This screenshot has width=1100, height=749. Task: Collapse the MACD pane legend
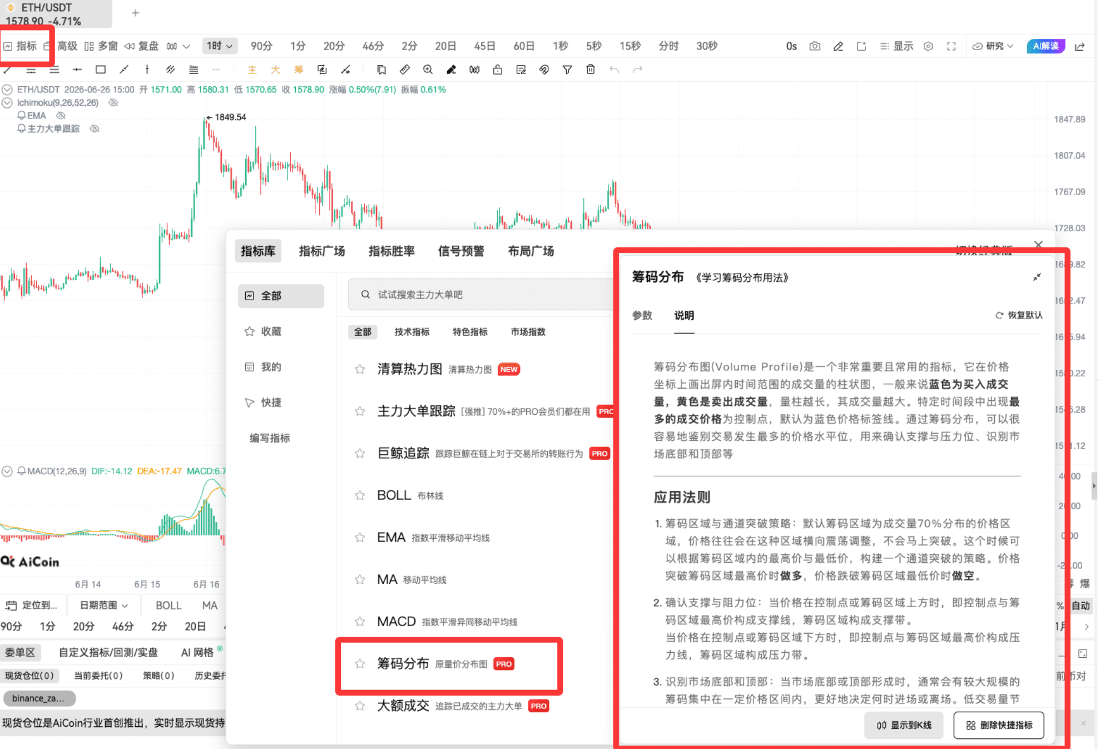tap(7, 471)
